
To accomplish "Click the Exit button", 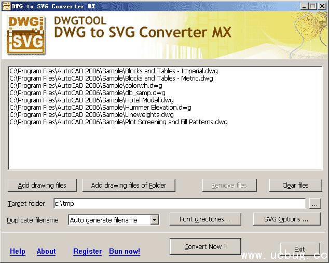I will 299,249.
